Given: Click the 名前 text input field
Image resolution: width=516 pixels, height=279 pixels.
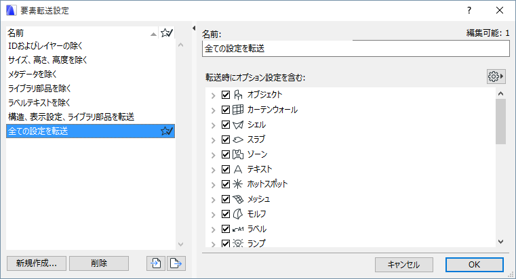Looking at the screenshot, I should (356, 49).
